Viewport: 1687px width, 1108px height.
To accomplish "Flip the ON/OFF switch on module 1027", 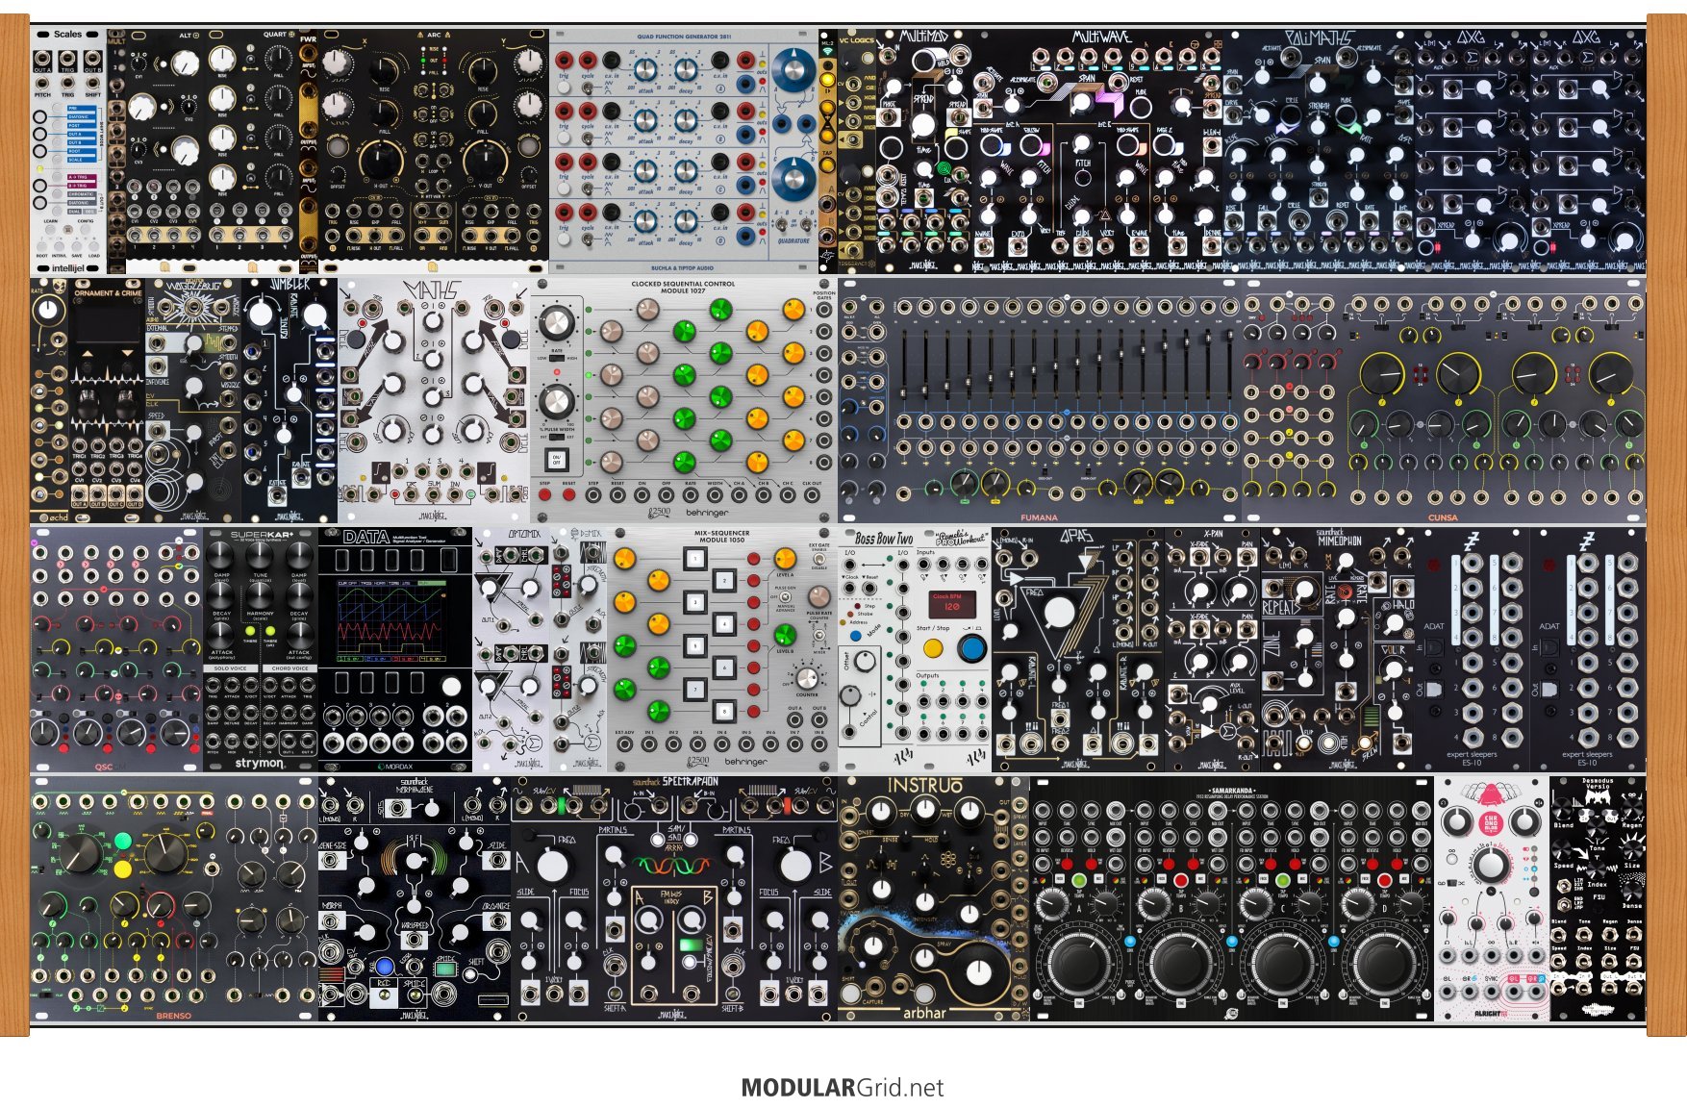I will point(555,461).
